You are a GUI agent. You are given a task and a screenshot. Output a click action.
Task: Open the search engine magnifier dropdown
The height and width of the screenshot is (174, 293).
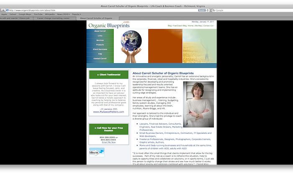pos(213,10)
